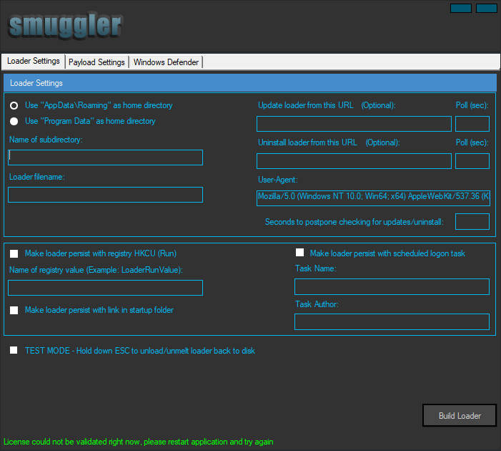Switch to the Loader Settings tab
501x451 pixels.
coord(33,61)
